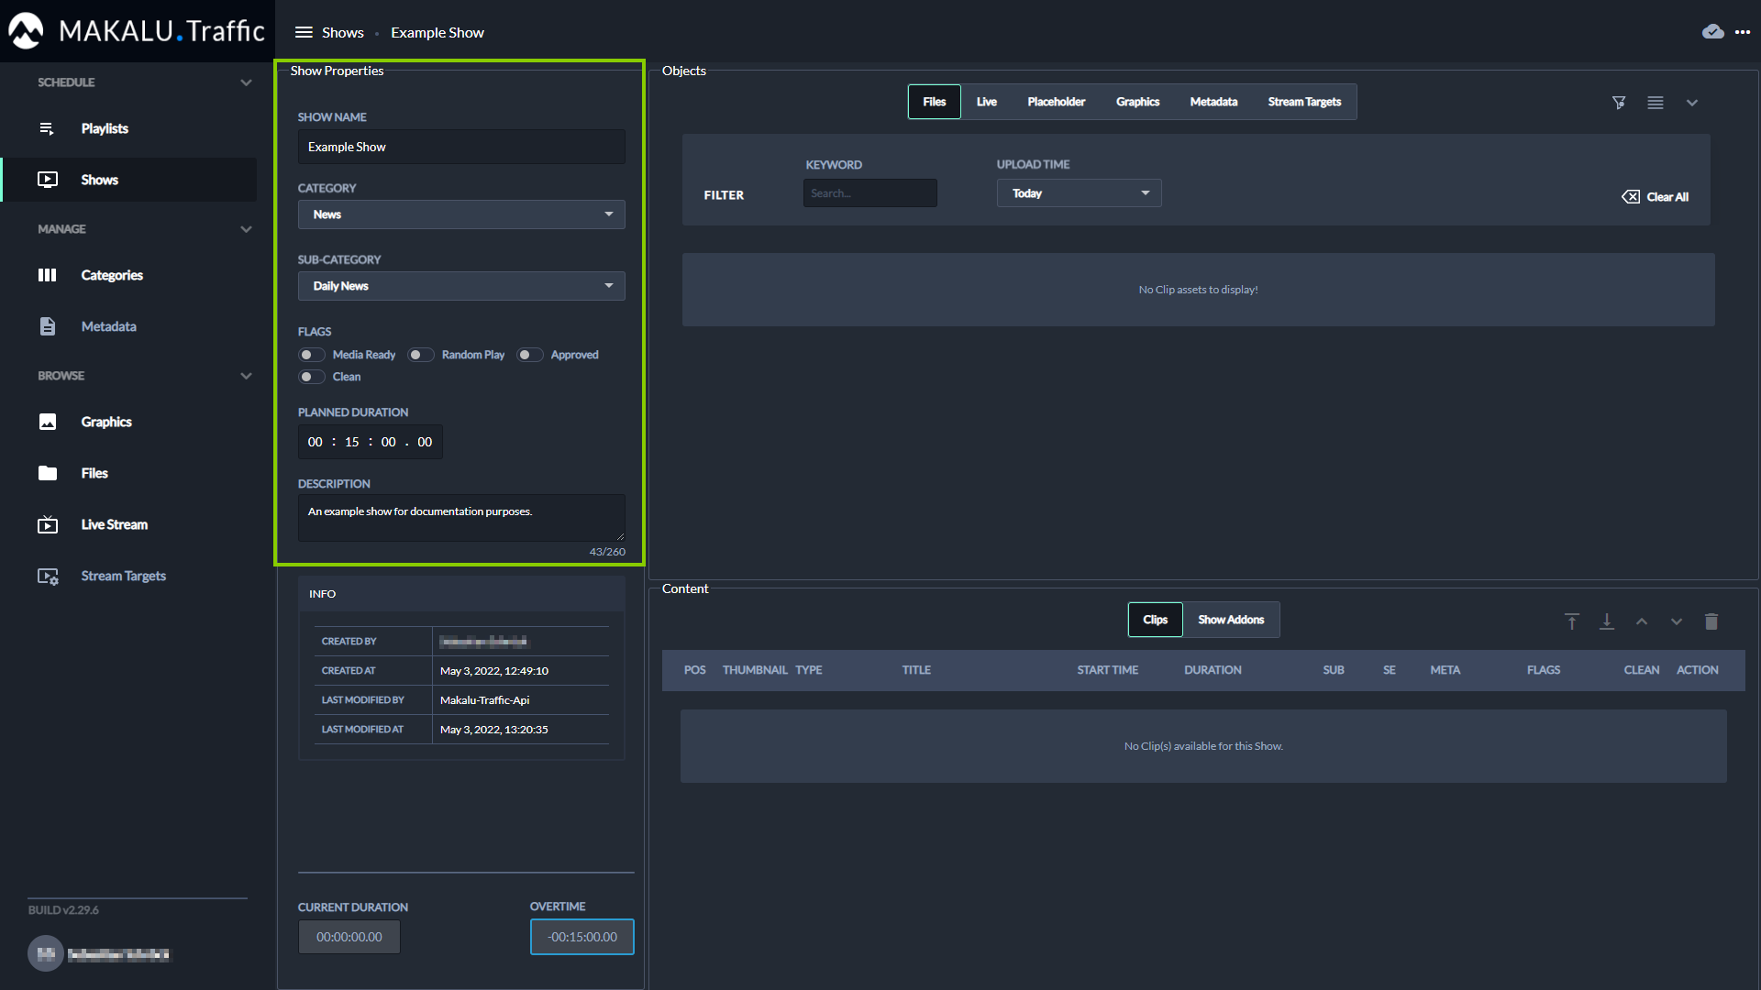Click the planned duration minutes value 15

tap(351, 442)
